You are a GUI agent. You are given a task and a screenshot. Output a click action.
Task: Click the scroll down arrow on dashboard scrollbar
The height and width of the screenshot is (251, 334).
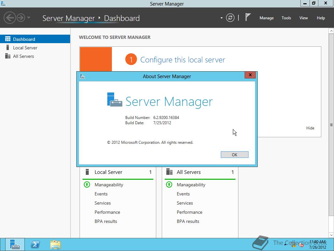click(331, 235)
